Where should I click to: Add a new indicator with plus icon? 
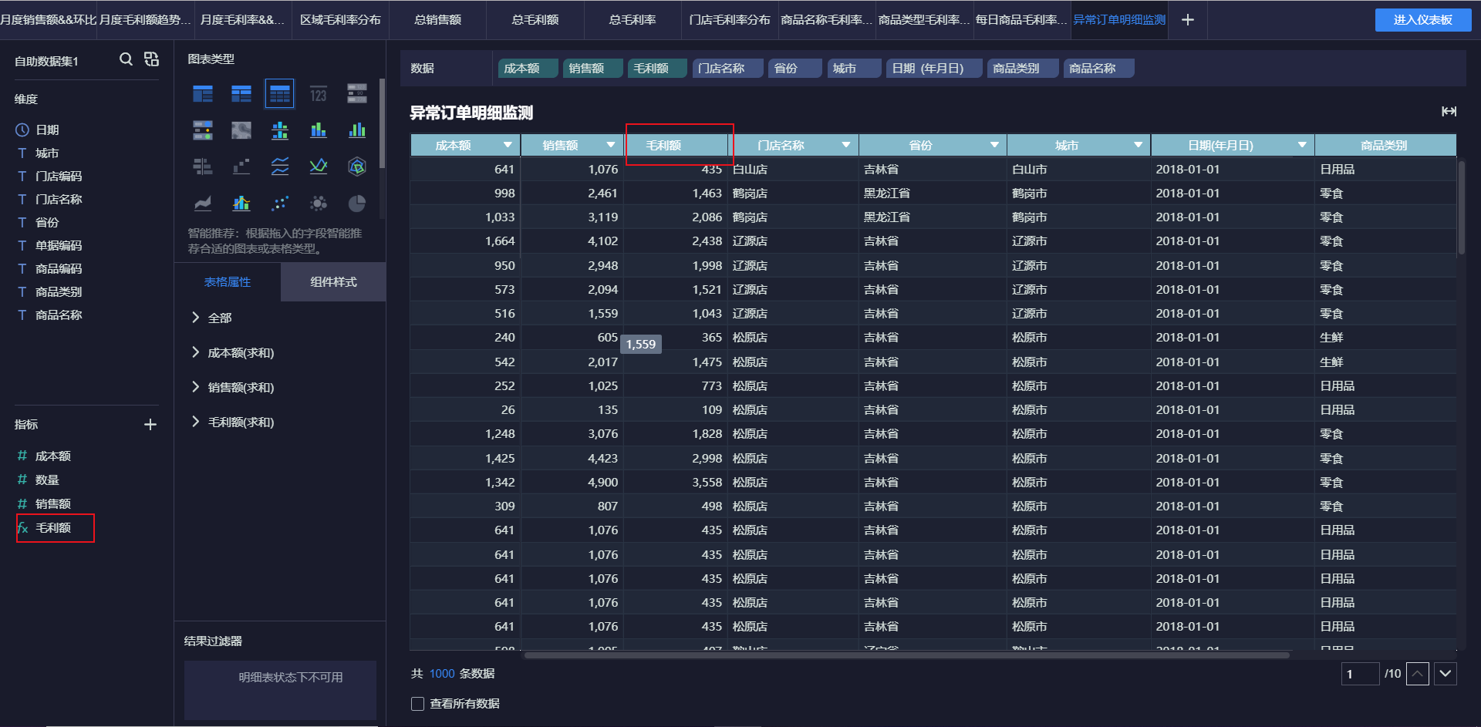[x=150, y=425]
